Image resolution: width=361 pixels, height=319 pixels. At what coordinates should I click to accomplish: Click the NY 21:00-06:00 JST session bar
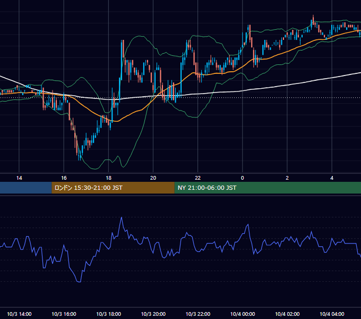(268, 188)
